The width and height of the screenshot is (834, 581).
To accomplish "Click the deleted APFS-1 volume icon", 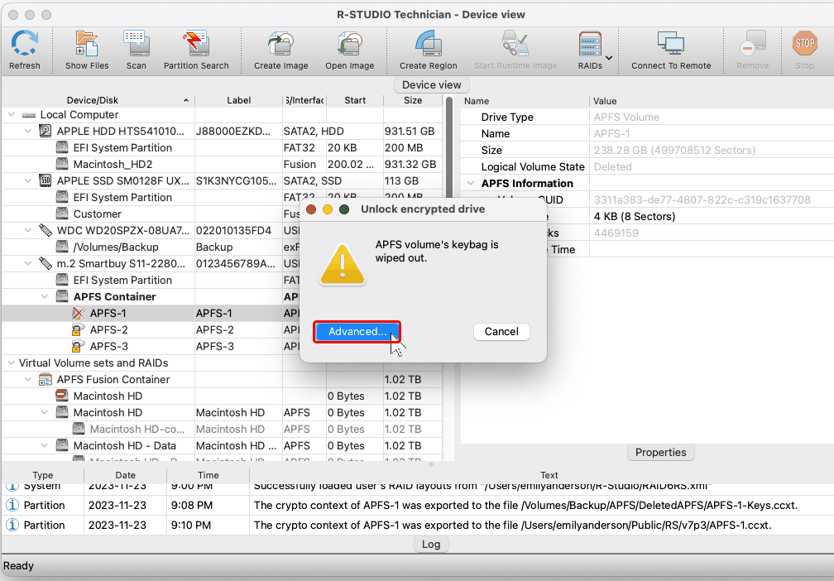I will pos(78,313).
